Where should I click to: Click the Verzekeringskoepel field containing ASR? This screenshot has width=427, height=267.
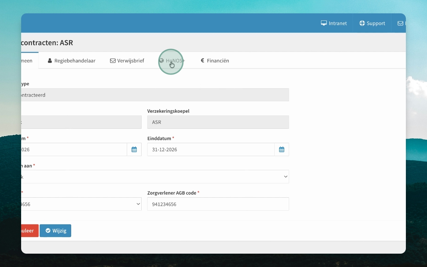point(218,122)
